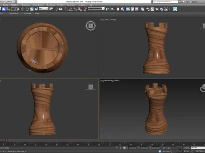Image resolution: width=205 pixels, height=153 pixels.
Task: Open the Help menu
Action: pos(91,5)
